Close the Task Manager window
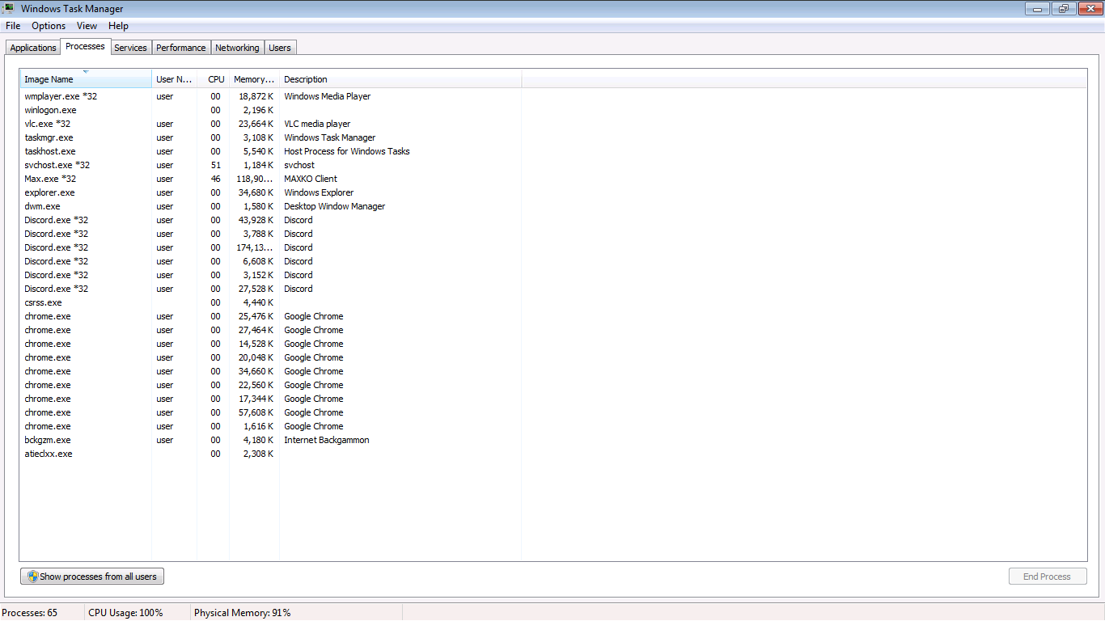The height and width of the screenshot is (621, 1105). pos(1089,8)
